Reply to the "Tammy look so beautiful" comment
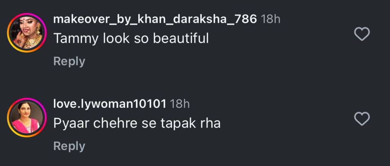 [x=69, y=61]
